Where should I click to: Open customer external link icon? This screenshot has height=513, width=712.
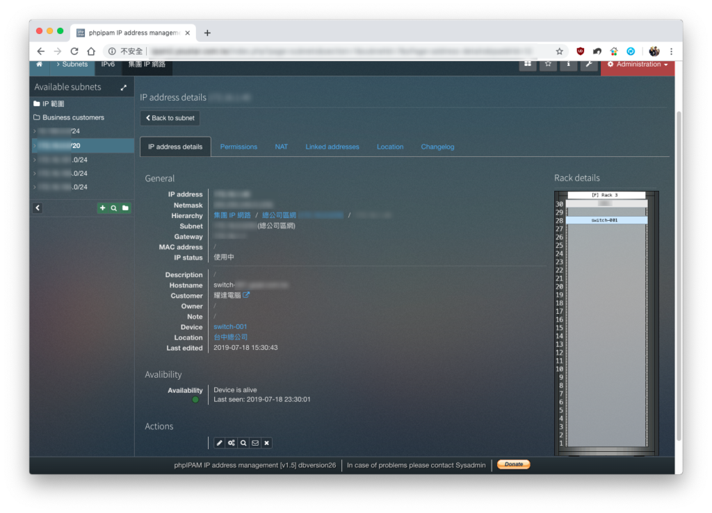pos(246,295)
